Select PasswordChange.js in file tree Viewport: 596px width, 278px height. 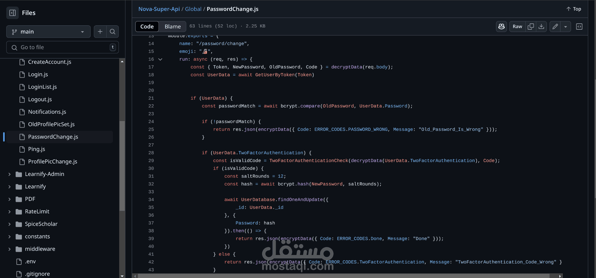point(59,137)
